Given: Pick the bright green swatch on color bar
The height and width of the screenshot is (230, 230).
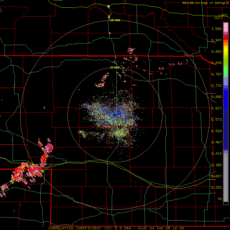Looking at the screenshot, I should tap(226, 70).
